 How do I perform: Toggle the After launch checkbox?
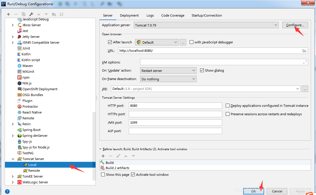[x=110, y=42]
